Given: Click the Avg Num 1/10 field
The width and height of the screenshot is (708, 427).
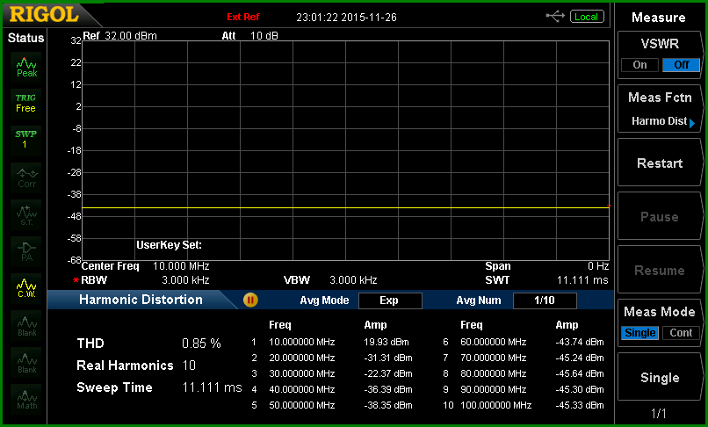Looking at the screenshot, I should (x=545, y=300).
